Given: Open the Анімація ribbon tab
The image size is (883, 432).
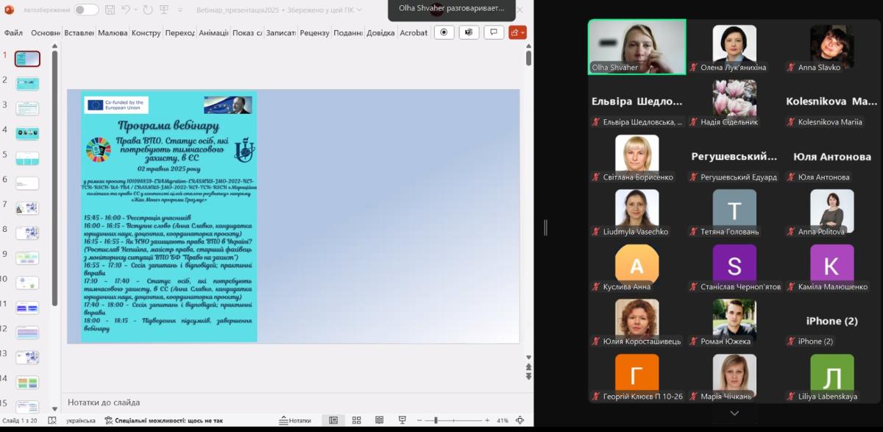Looking at the screenshot, I should click(213, 32).
